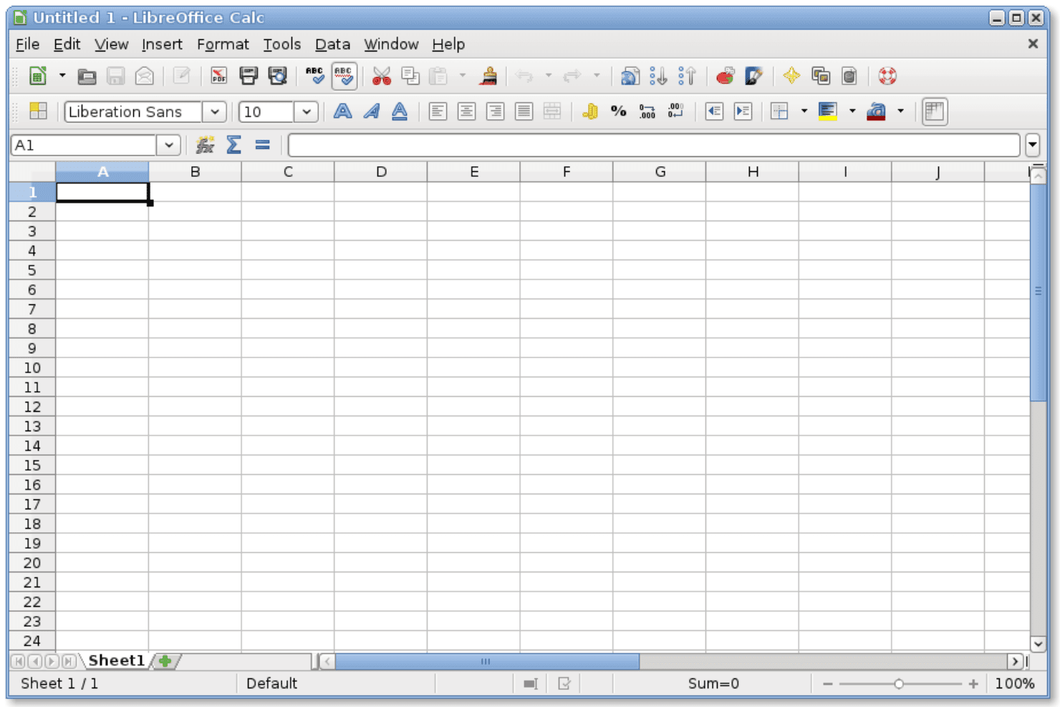Sort descending with the toolbar icon

pyautogui.click(x=687, y=76)
